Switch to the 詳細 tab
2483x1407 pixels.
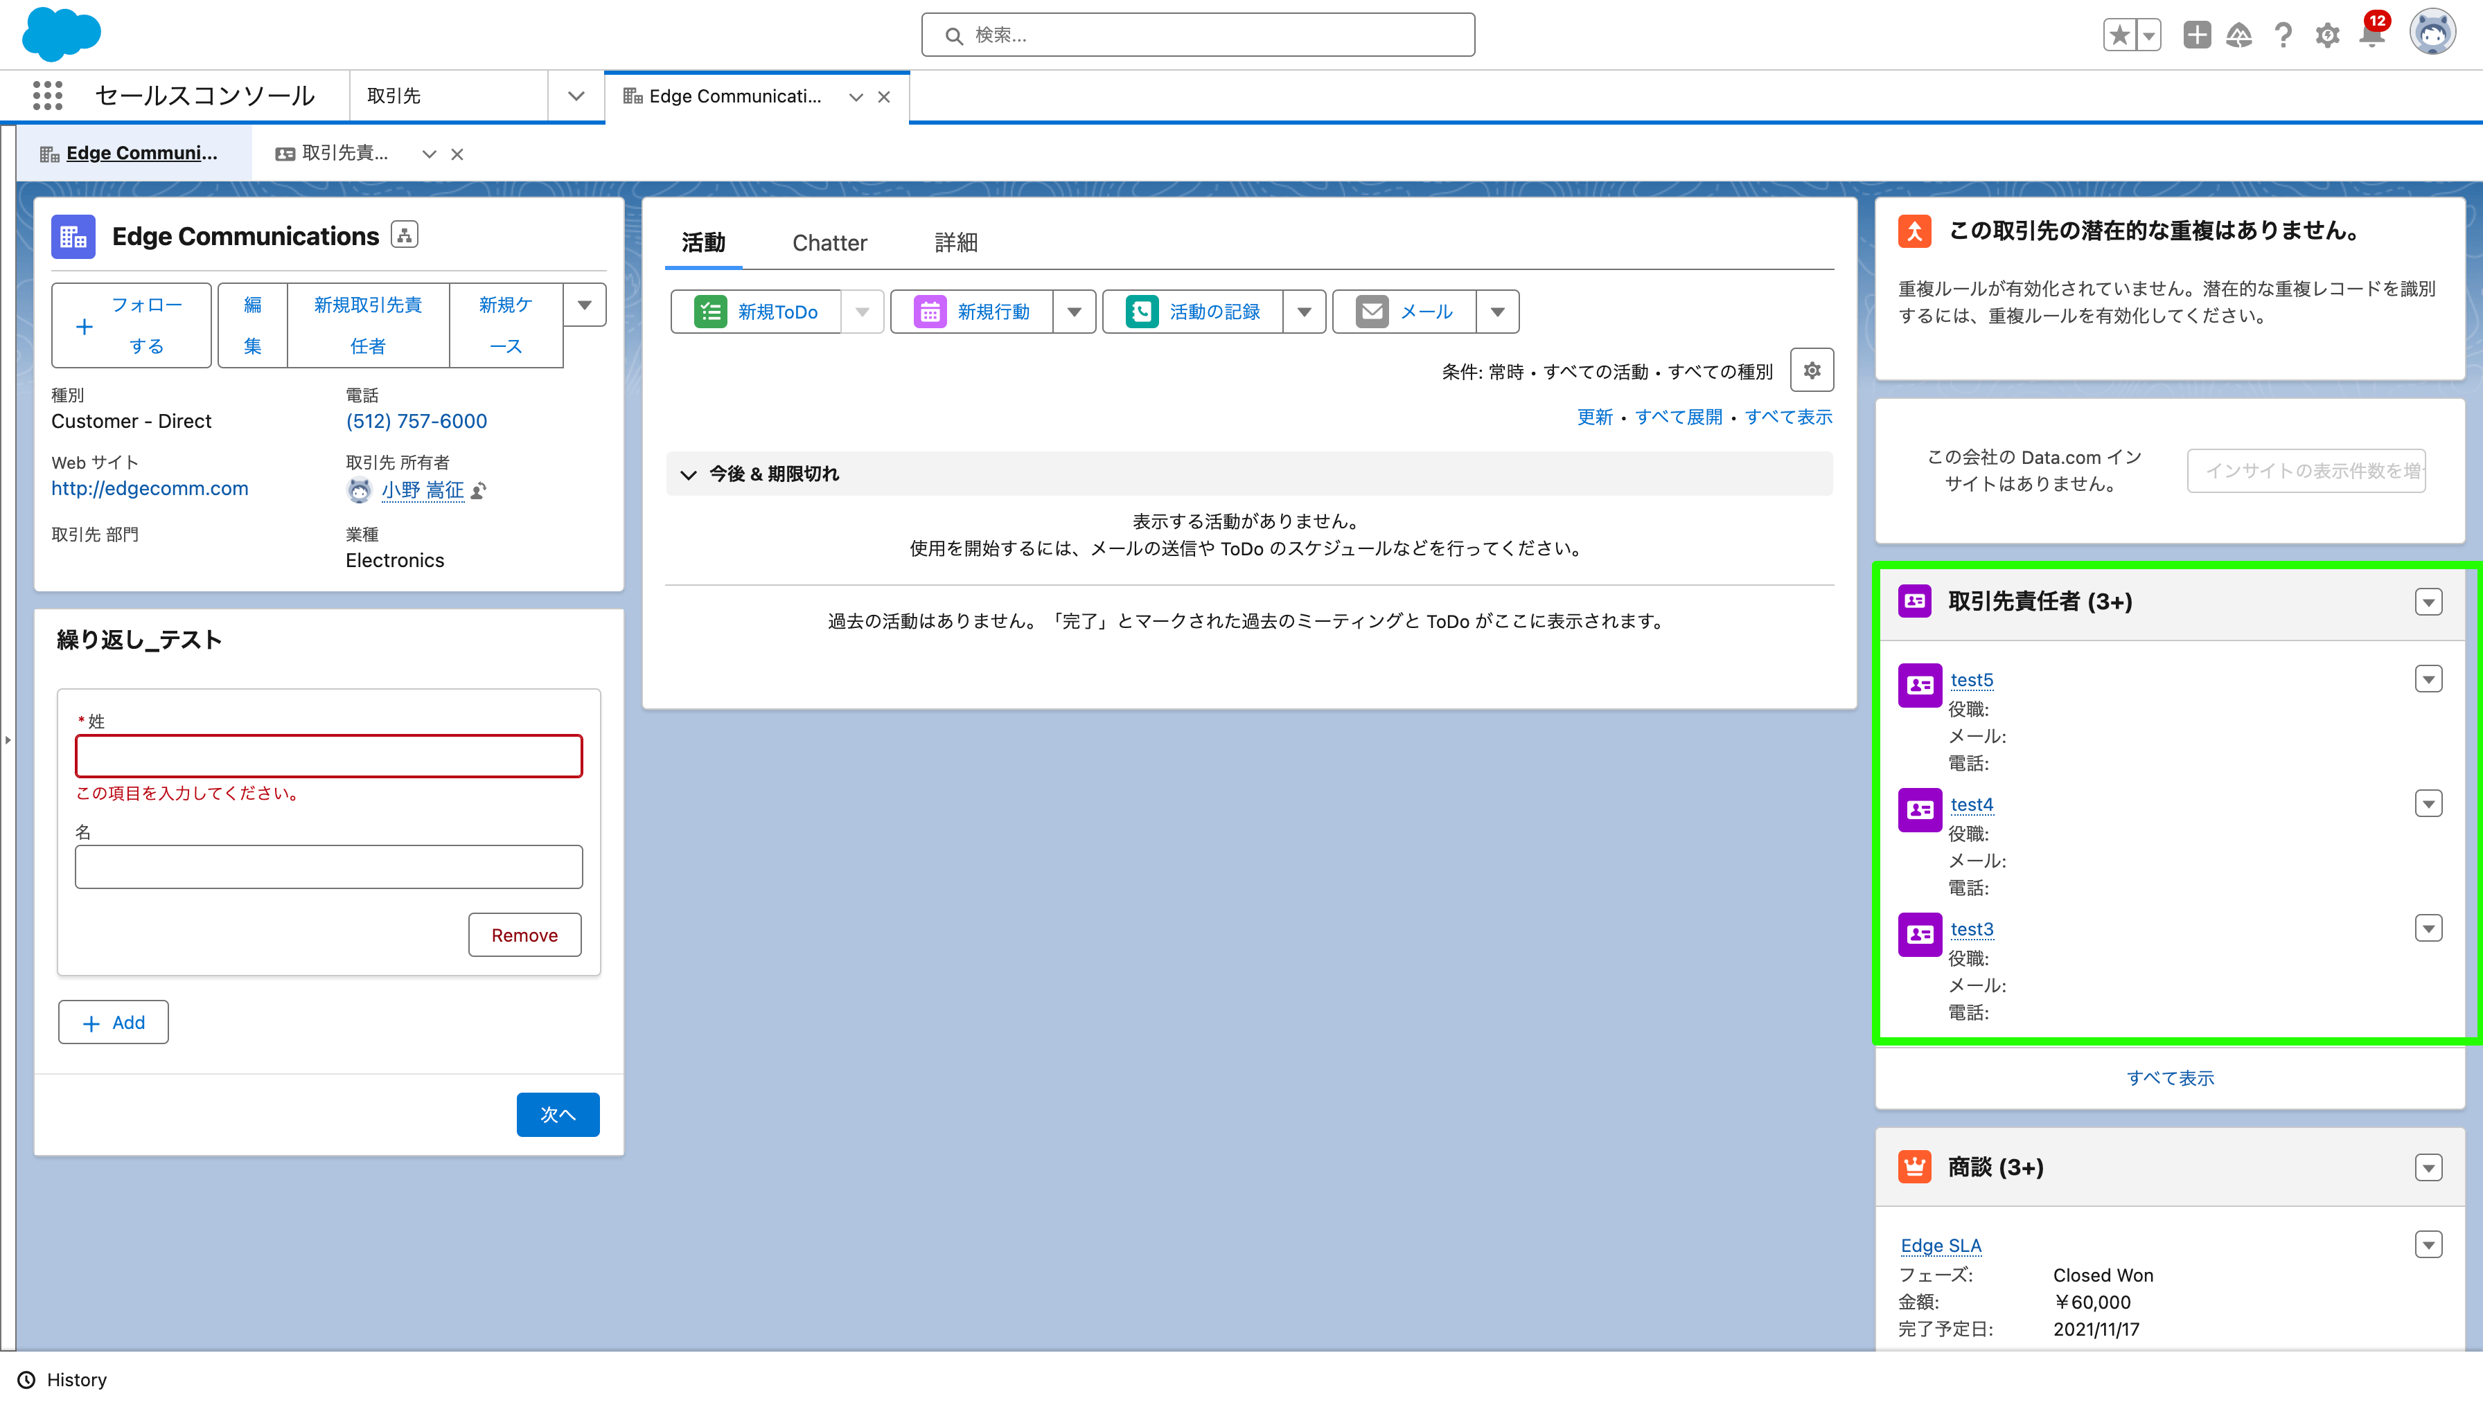click(955, 242)
